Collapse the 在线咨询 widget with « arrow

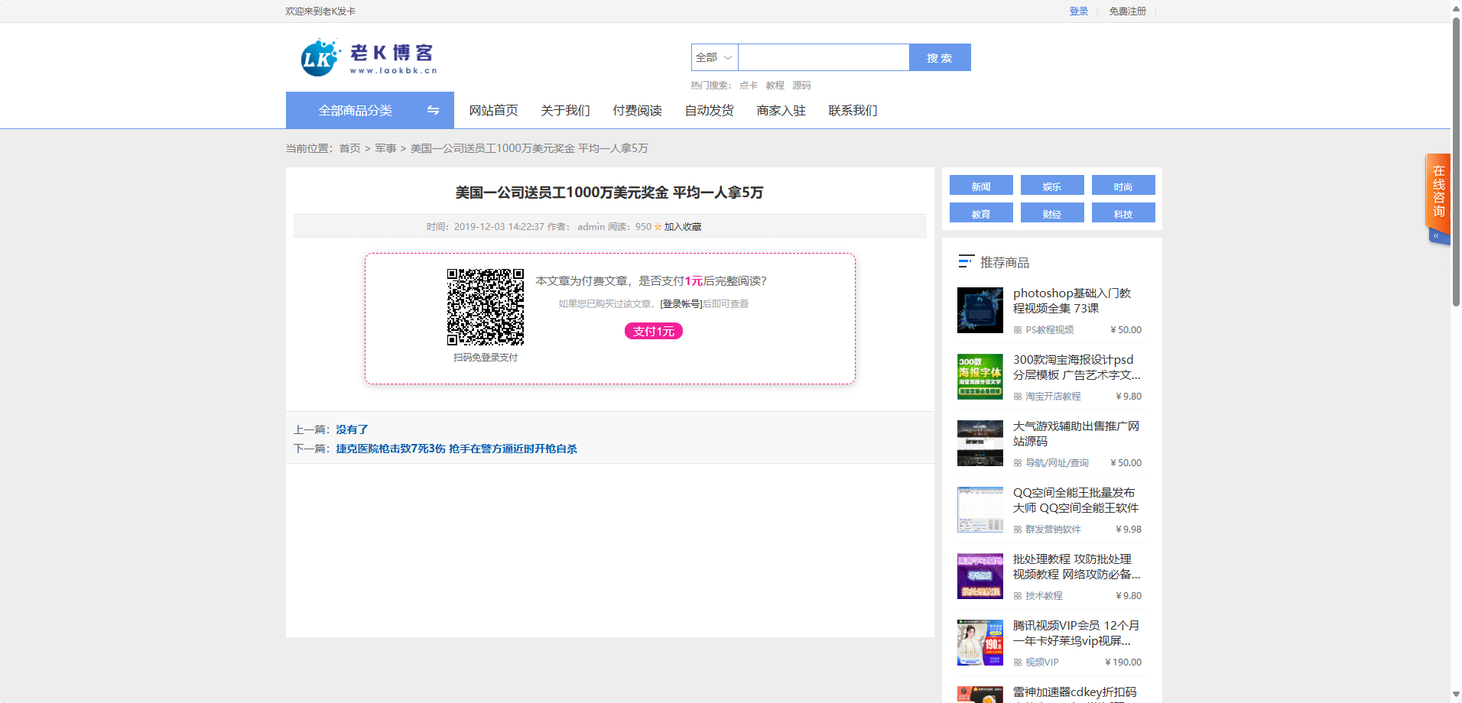tap(1437, 236)
